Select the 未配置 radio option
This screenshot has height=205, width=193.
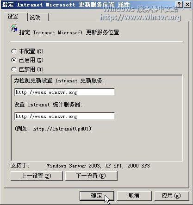pyautogui.click(x=14, y=51)
